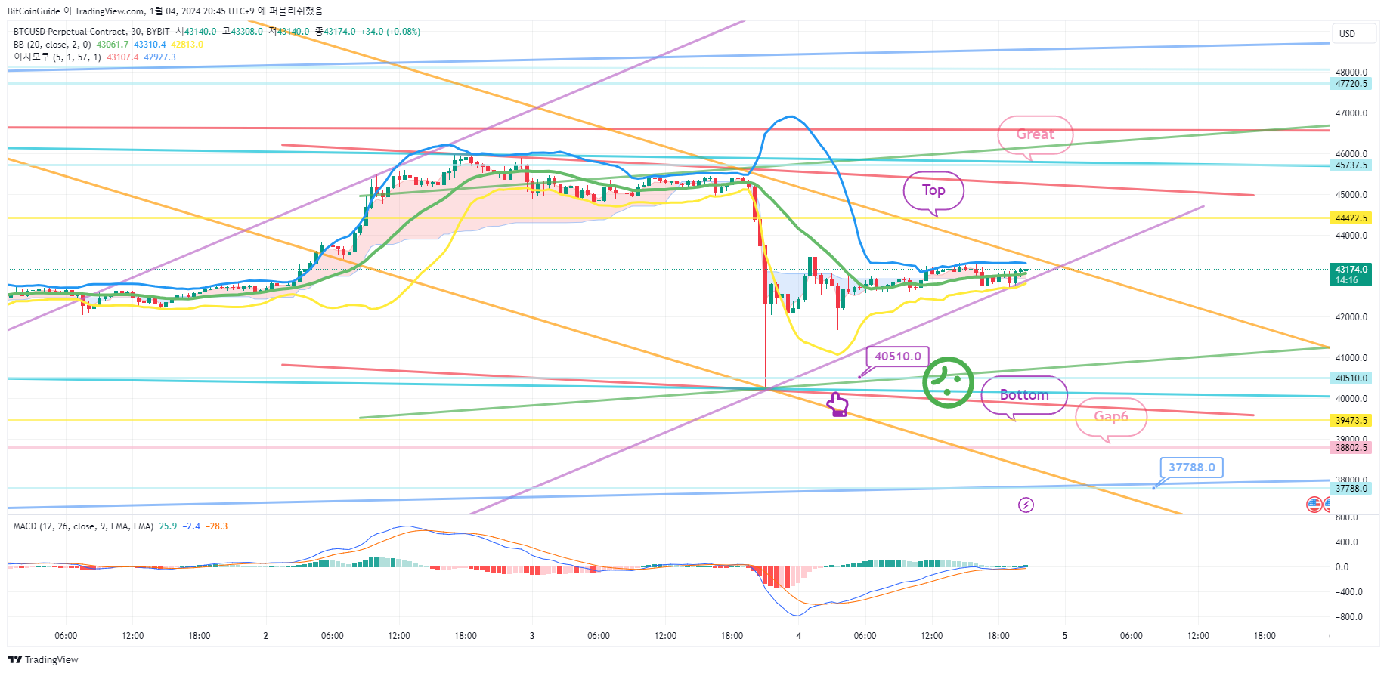Click the 45737.5 price axis label
The height and width of the screenshot is (673, 1387).
coord(1351,165)
